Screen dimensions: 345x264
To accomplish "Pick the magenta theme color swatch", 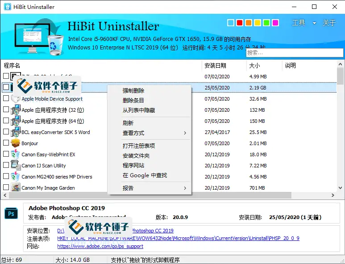I will [275, 23].
